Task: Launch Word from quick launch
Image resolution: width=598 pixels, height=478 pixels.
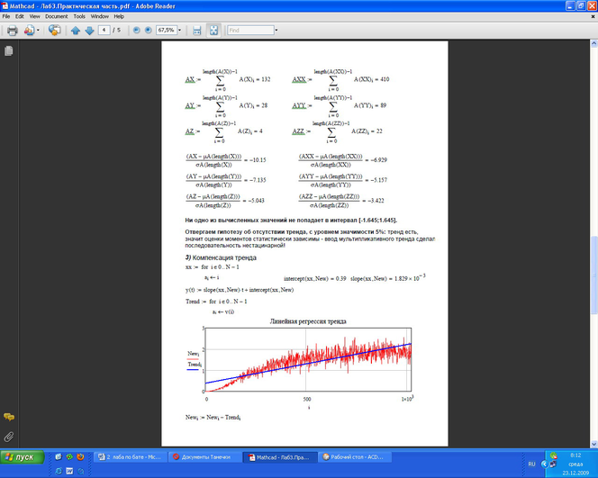Action: (69, 471)
